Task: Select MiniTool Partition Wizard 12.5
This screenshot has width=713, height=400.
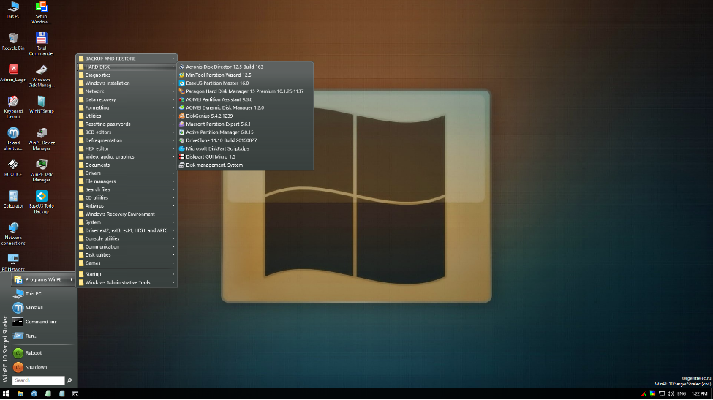Action: coord(218,75)
